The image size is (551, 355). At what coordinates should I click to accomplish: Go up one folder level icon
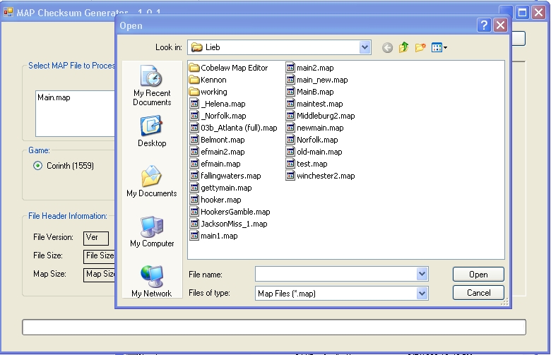[403, 47]
